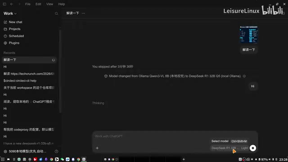Click the cloud sync tray icon

(248, 159)
